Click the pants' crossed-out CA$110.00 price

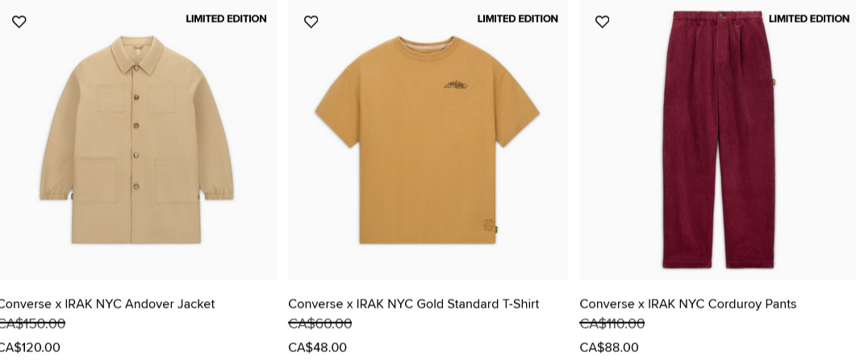click(612, 324)
